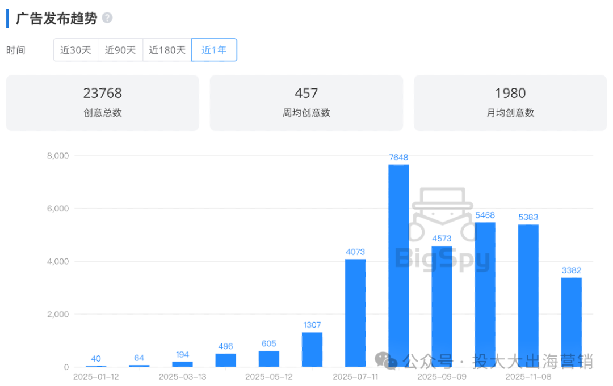Click the 创意总数 stat card showing 23768

coord(102,103)
